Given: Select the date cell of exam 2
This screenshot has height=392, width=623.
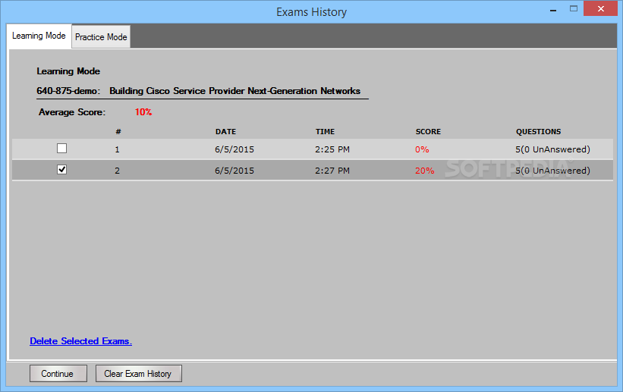Looking at the screenshot, I should point(234,171).
